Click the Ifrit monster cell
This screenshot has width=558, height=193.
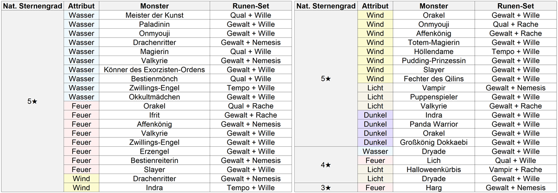(x=154, y=115)
